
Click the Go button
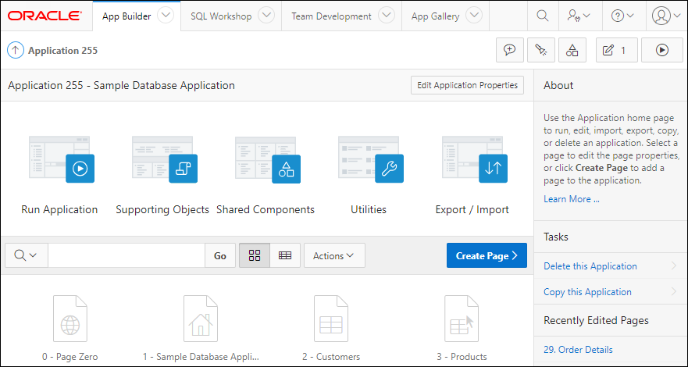tap(220, 255)
